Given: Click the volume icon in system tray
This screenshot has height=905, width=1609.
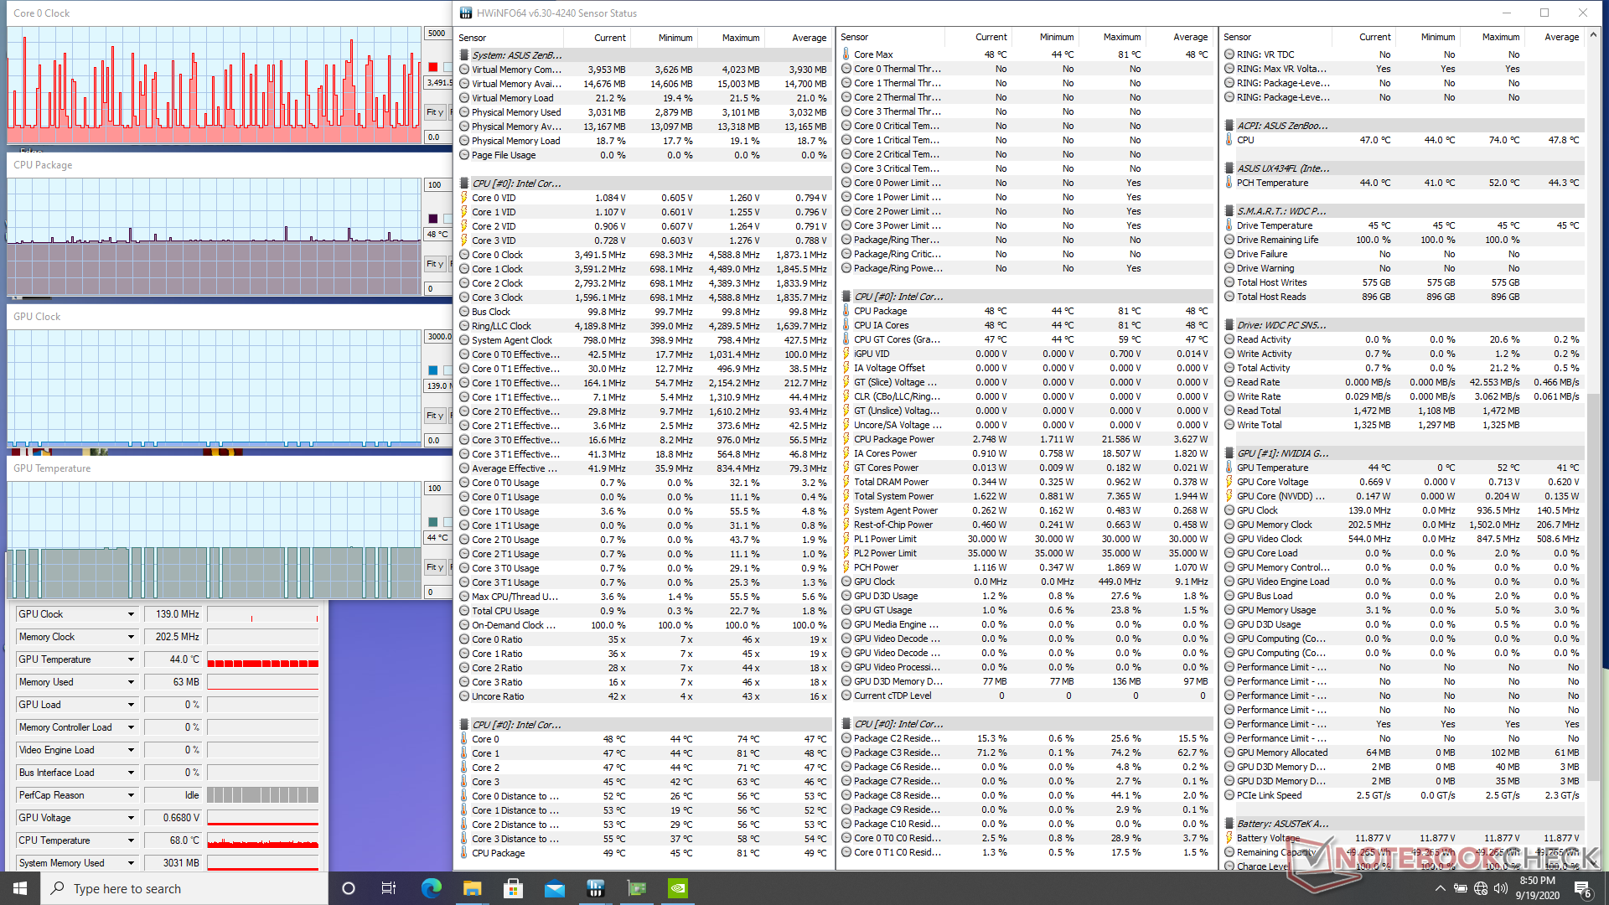Looking at the screenshot, I should coord(1500,888).
